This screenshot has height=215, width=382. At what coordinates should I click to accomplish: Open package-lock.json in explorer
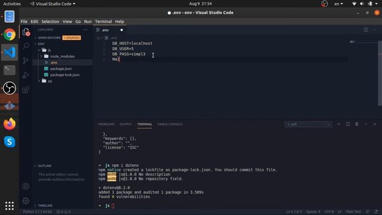pyautogui.click(x=63, y=75)
